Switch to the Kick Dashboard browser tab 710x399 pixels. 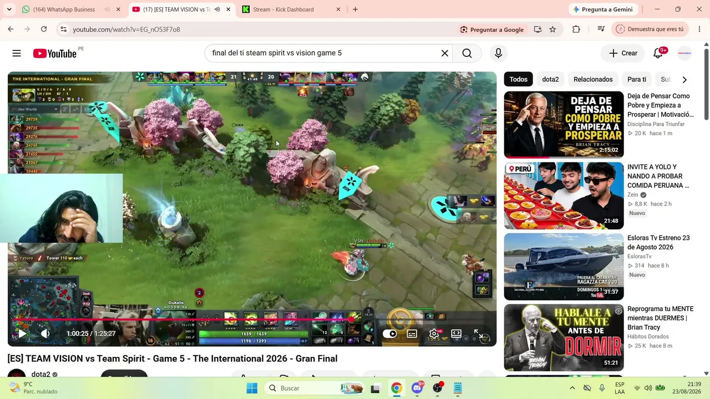pyautogui.click(x=291, y=9)
